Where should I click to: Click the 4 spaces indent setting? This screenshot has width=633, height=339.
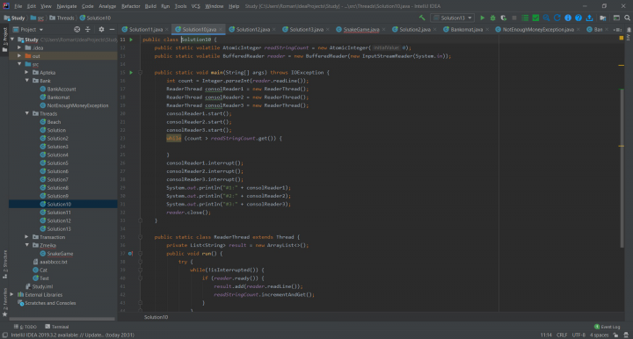click(599, 335)
